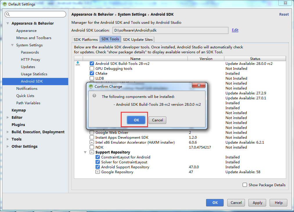Click OK at bottom of Default Settings
Screen dimensions: 294x212
pyautogui.click(x=215, y=203)
